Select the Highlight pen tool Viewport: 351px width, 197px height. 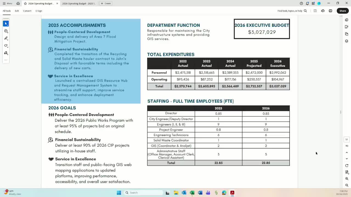pos(6,38)
